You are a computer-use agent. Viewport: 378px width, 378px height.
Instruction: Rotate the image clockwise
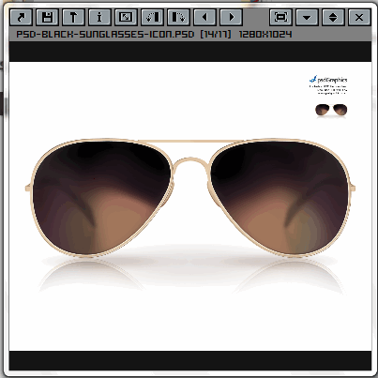coord(178,17)
